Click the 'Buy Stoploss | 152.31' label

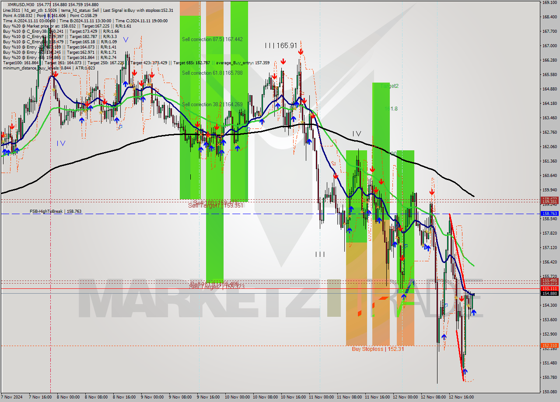(x=378, y=349)
